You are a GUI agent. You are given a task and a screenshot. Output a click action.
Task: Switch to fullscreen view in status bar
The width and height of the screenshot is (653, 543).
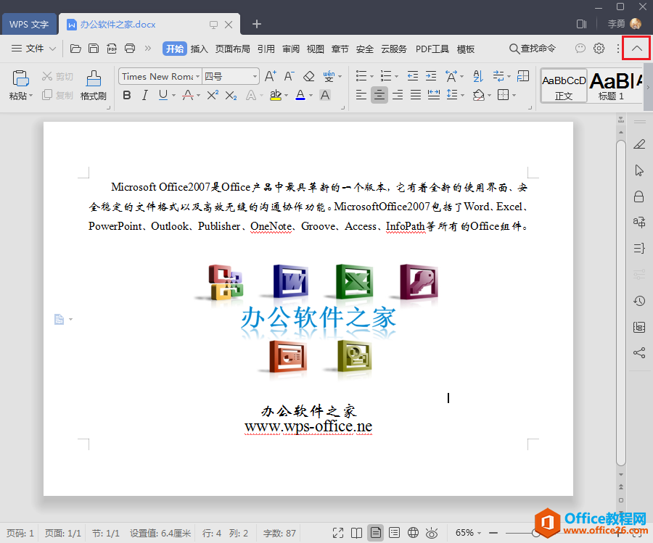pyautogui.click(x=338, y=533)
